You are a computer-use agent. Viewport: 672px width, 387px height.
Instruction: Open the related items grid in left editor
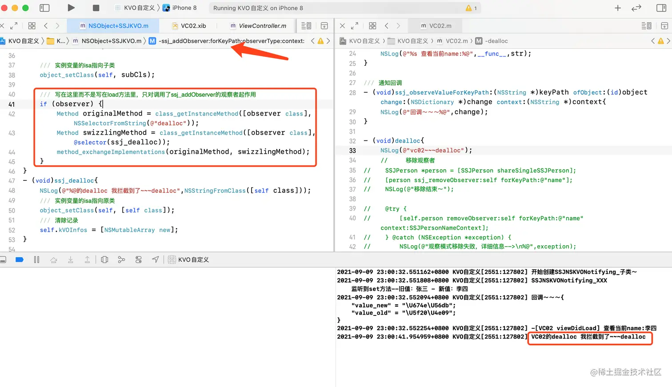[32, 26]
